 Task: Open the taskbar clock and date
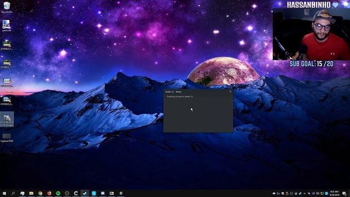pos(335,193)
